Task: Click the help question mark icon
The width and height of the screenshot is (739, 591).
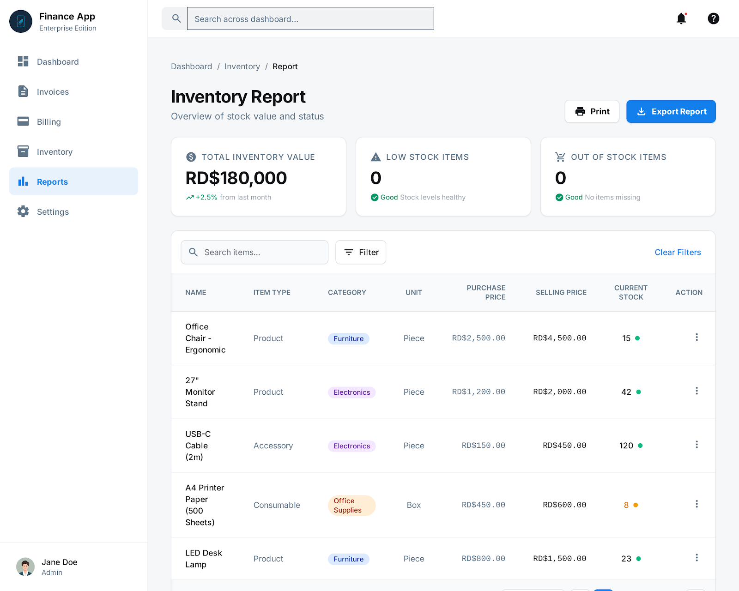Action: pos(713,18)
